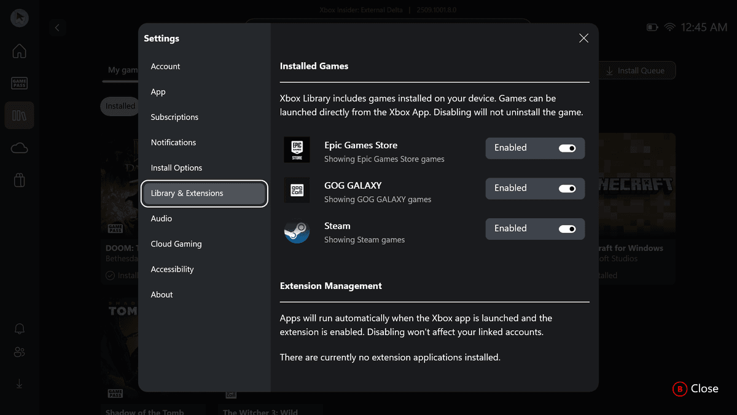
Task: Open the Install Options settings section
Action: (176, 168)
